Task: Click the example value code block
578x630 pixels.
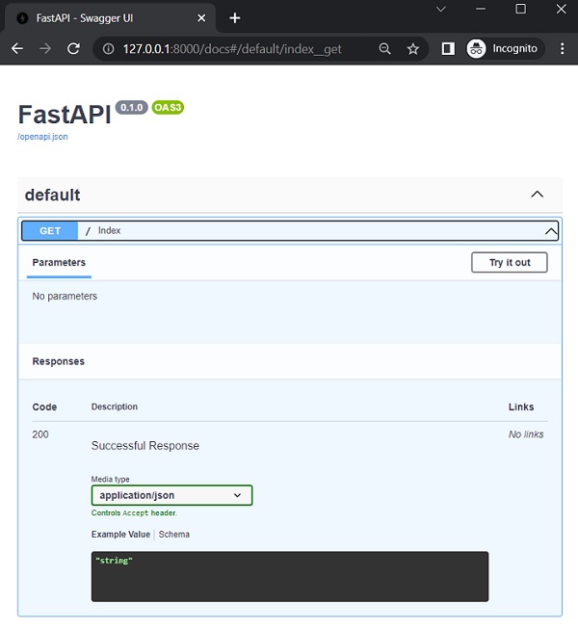Action: [289, 576]
